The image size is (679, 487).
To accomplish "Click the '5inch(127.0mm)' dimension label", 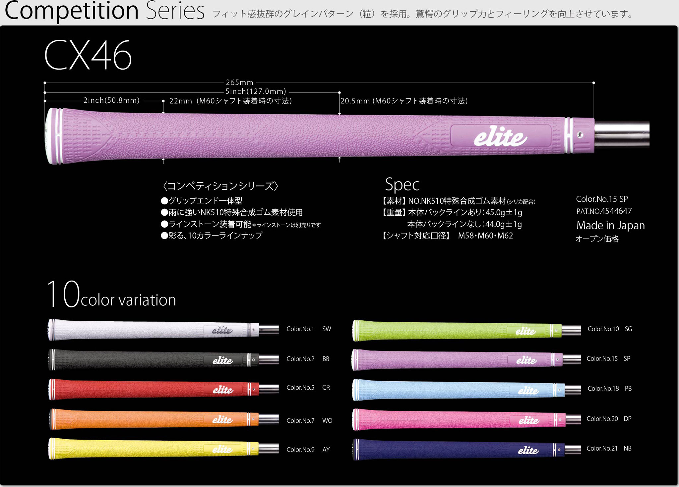I will [256, 91].
